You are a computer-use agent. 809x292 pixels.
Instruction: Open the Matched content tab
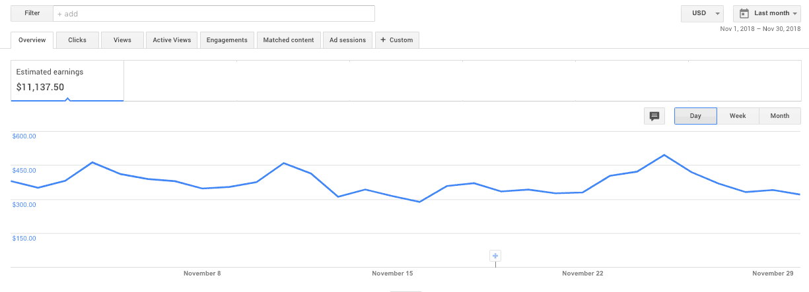(289, 40)
